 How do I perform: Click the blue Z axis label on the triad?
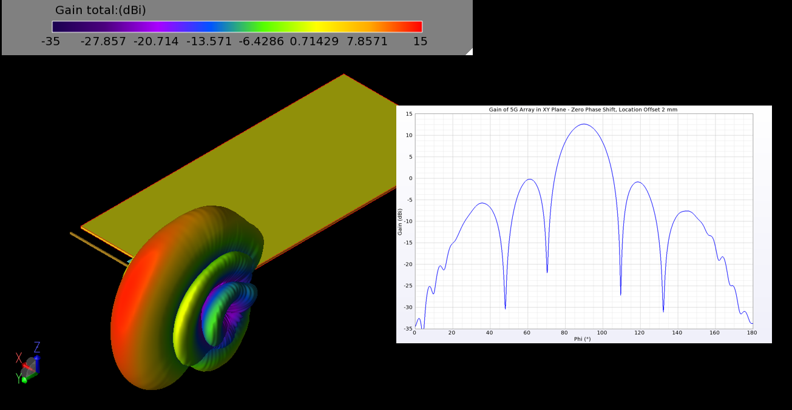point(37,347)
